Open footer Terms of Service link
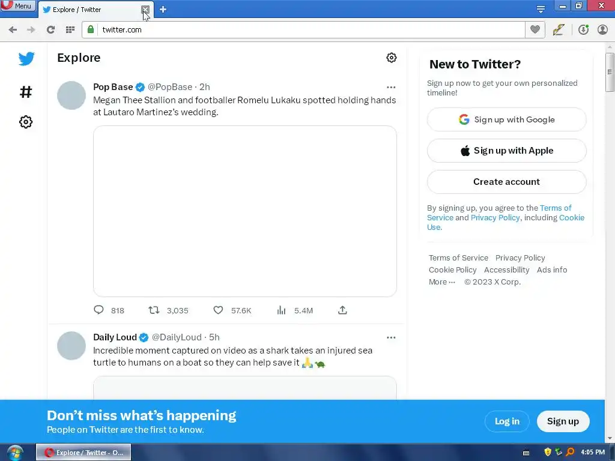The height and width of the screenshot is (461, 615). click(458, 258)
